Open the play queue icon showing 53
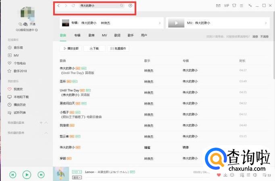 pyautogui.click(x=267, y=175)
